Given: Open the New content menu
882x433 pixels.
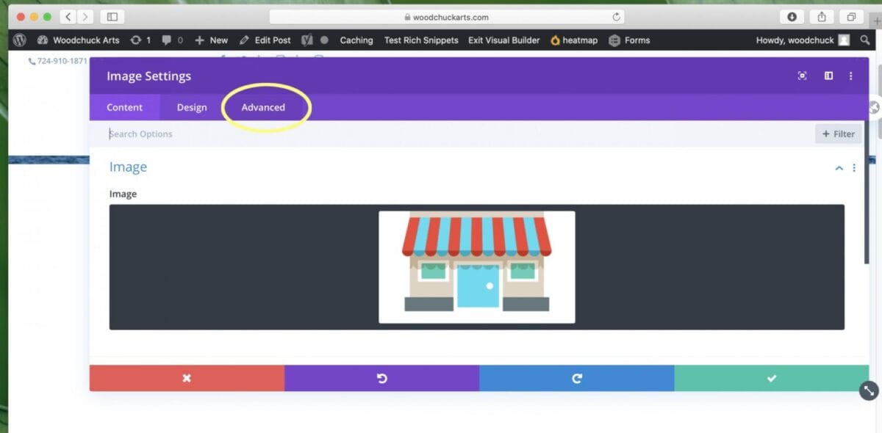Looking at the screenshot, I should [x=212, y=40].
